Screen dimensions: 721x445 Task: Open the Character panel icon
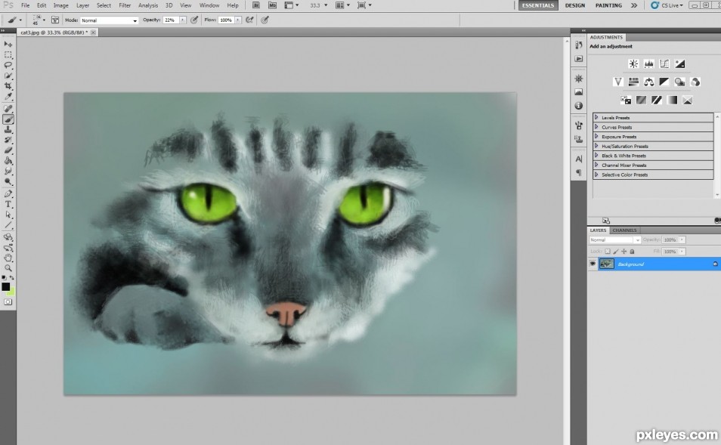(x=578, y=159)
